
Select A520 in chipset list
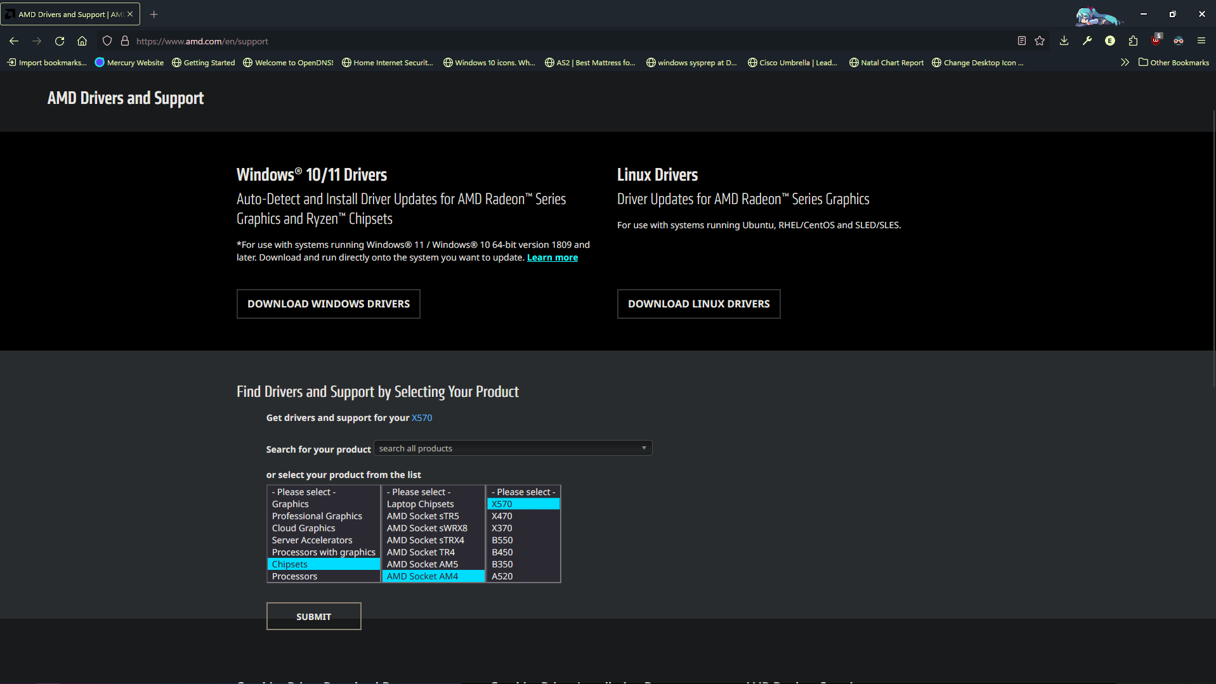[x=523, y=576]
